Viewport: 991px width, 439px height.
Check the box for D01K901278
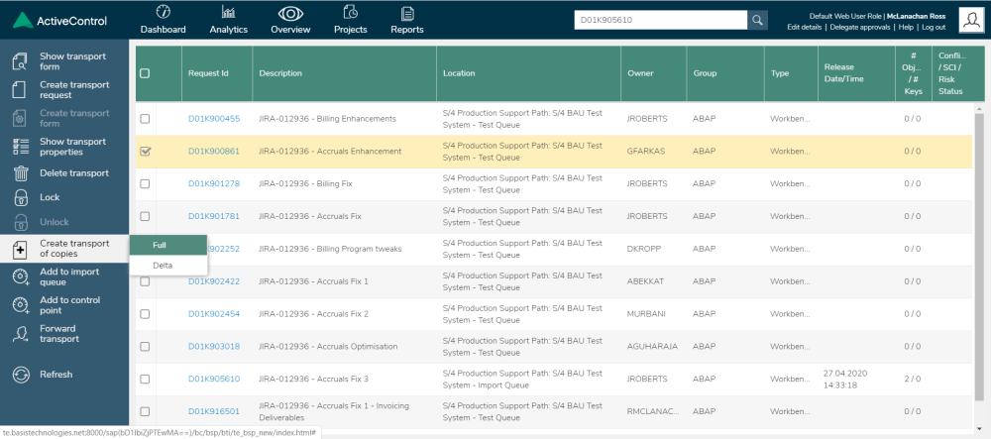[145, 183]
